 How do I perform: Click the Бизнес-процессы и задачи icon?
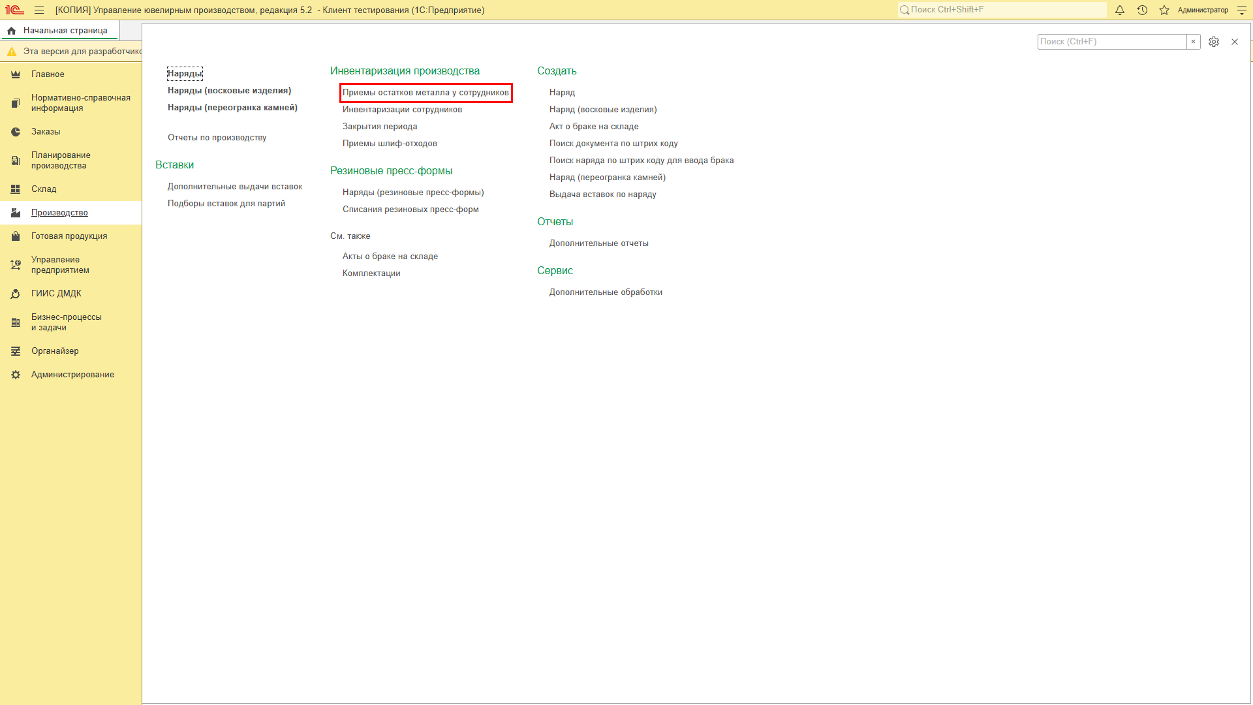click(16, 322)
